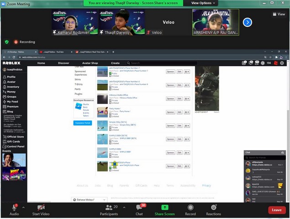Unmute the Audio microphone icon
Screen dimensions: 290x219
pyautogui.click(x=14, y=208)
